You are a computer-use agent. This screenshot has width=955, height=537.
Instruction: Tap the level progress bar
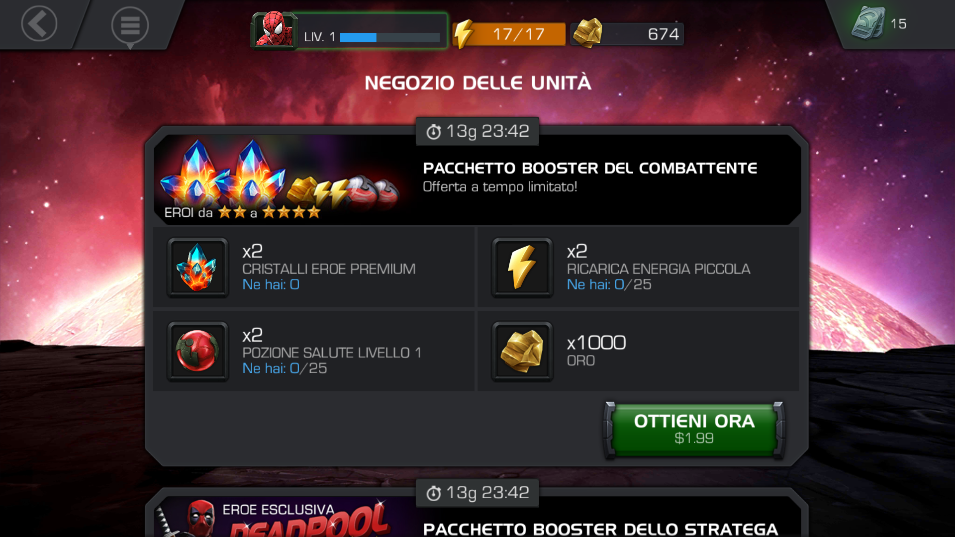tap(389, 37)
